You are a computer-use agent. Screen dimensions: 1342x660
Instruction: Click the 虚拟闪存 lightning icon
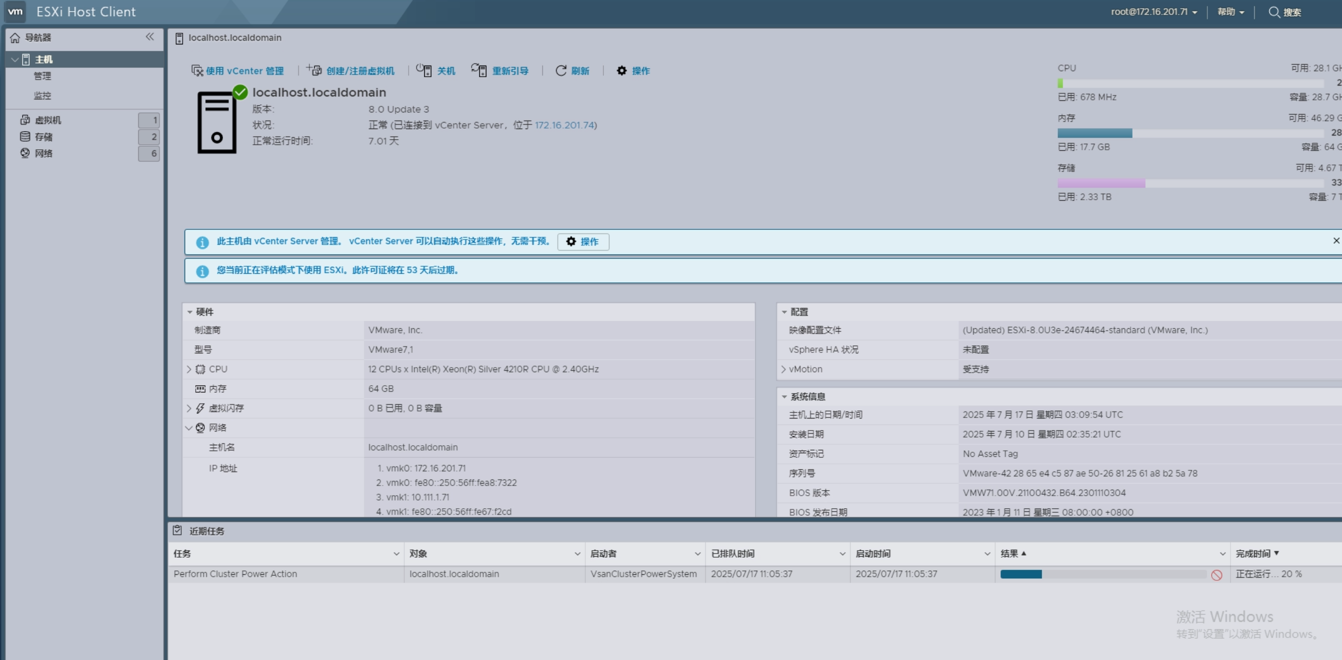[x=200, y=408]
